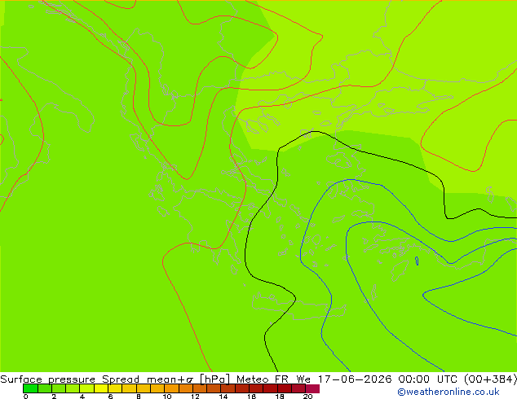Click the legend swatch above label 0
The image size is (517, 399).
[30, 388]
